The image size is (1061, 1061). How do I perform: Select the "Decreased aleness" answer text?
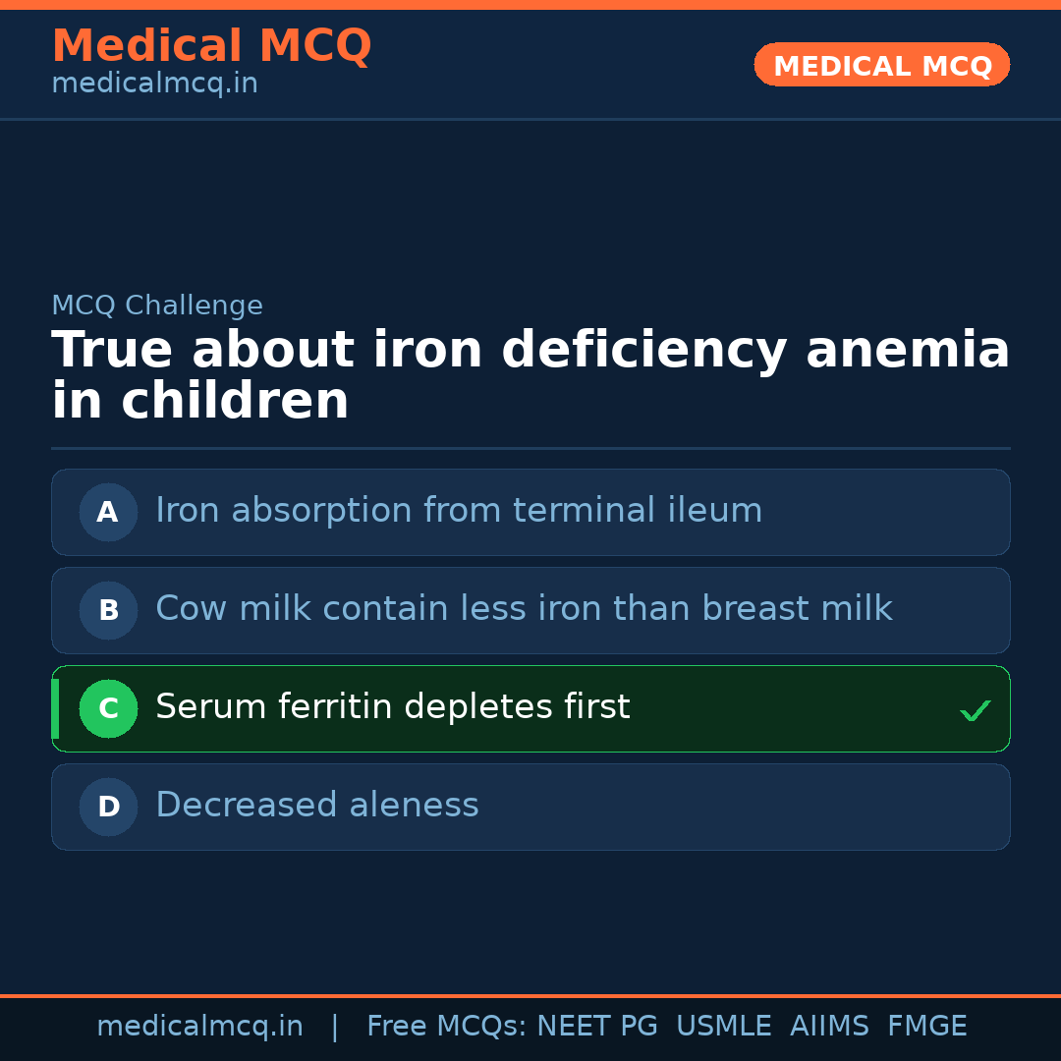pyautogui.click(x=316, y=806)
